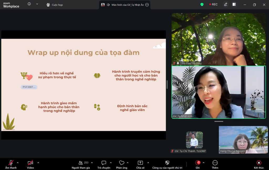Open the Trò chuyện chat panel
Screen dimensions: 269x170
[104, 163]
